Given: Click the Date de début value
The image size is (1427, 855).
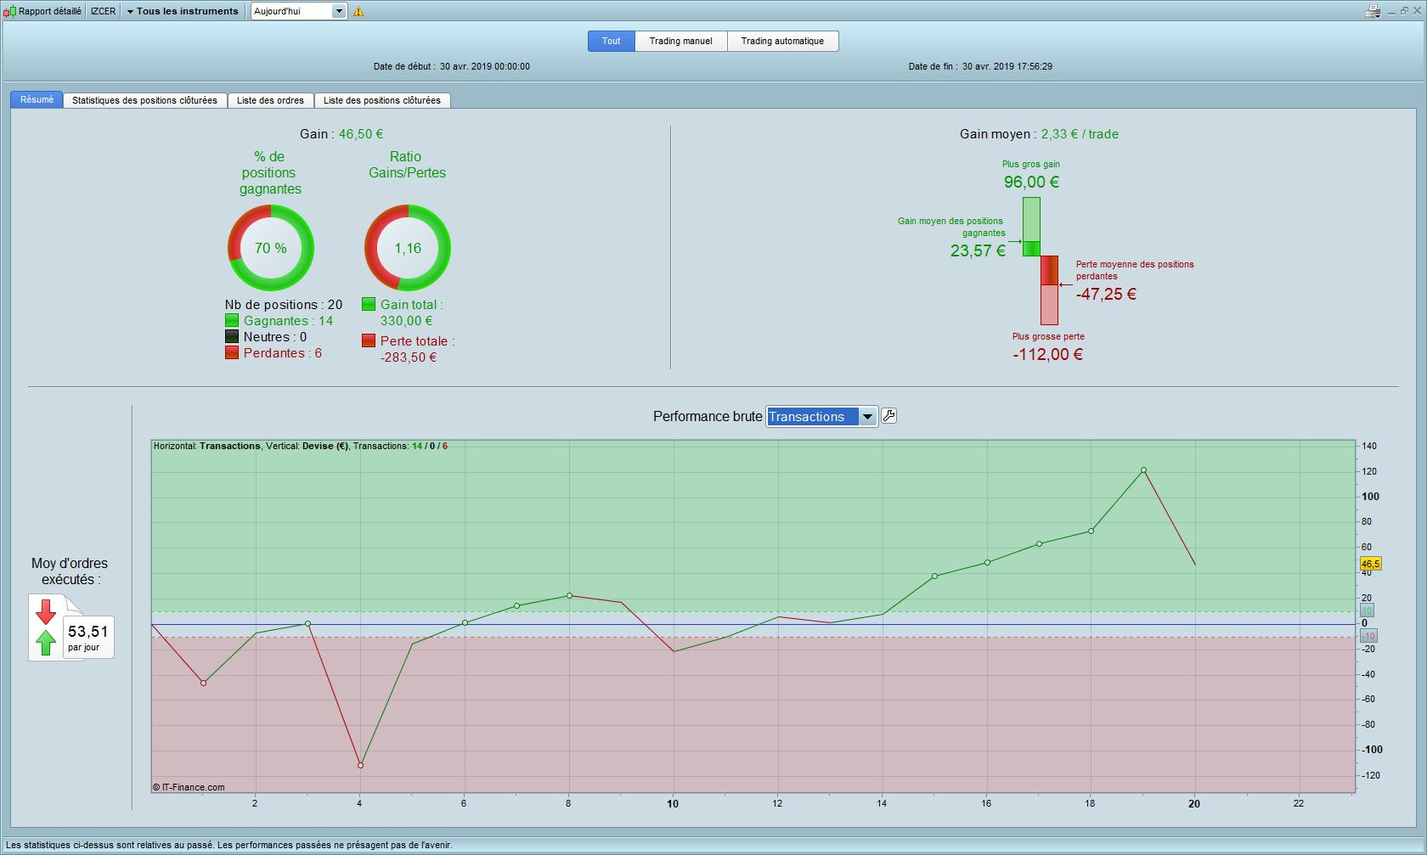Looking at the screenshot, I should click(x=485, y=66).
